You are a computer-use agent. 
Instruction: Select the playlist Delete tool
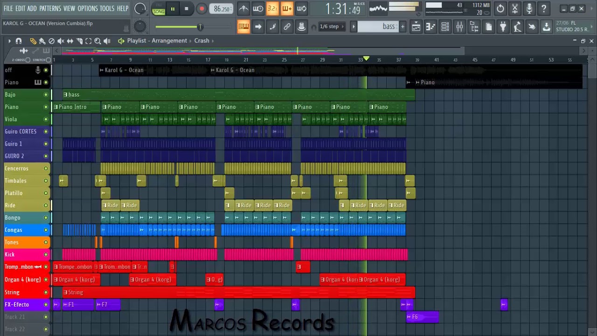(x=51, y=41)
